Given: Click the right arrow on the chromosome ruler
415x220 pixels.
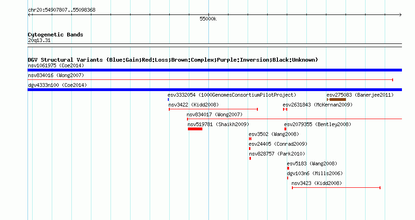Looking at the screenshot, I should coord(400,15).
